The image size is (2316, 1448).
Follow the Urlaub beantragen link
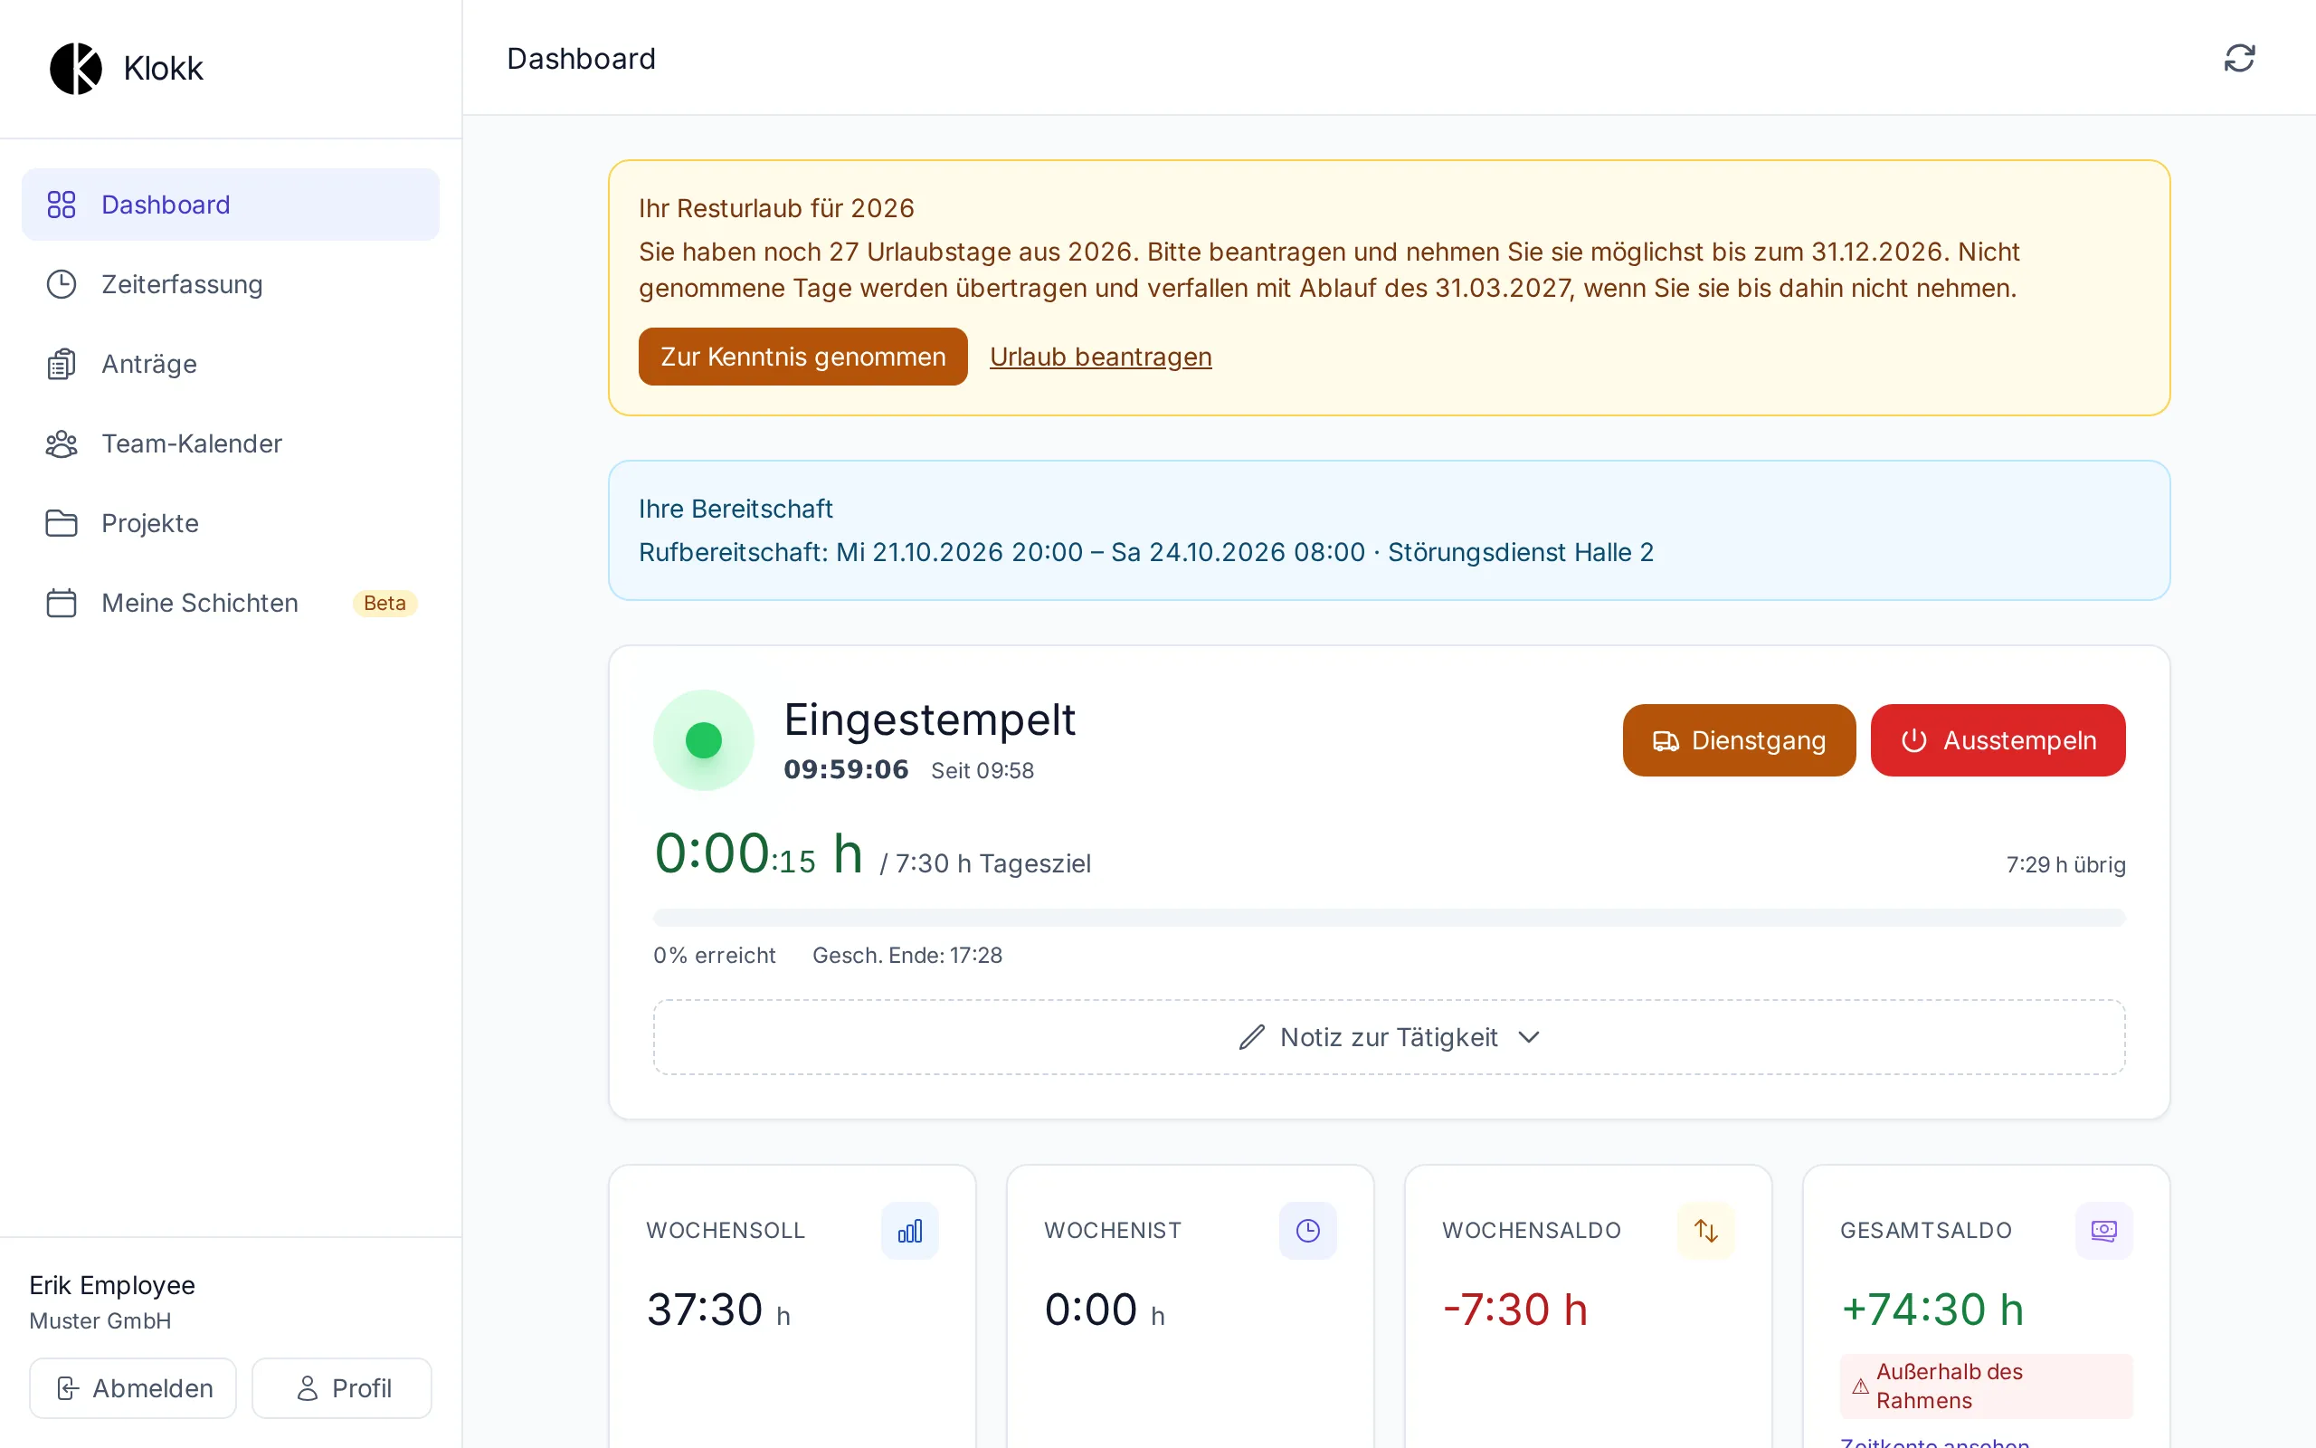1101,357
